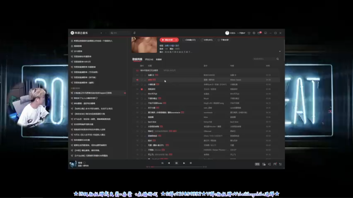This screenshot has width=353, height=198.
Task: Skip to previous track
Action: tap(169, 163)
